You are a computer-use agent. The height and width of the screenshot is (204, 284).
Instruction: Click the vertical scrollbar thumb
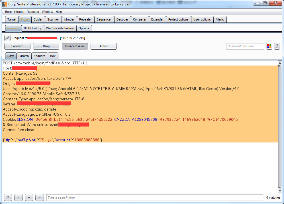280,127
